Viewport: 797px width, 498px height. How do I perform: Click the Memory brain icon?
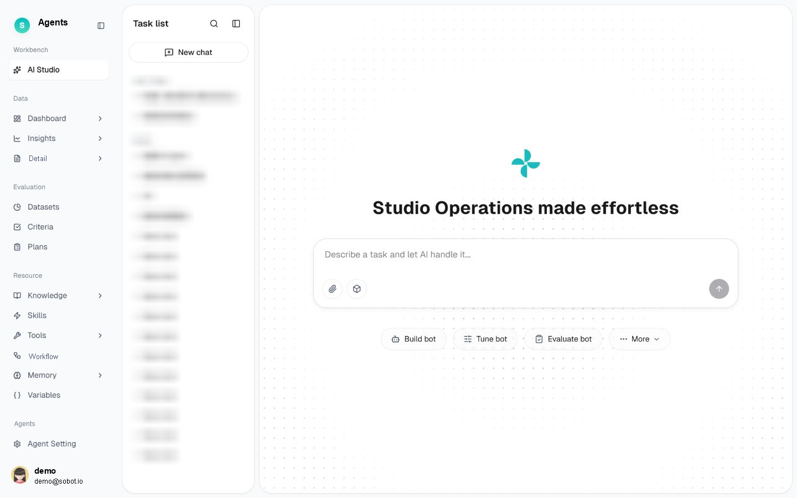[17, 375]
